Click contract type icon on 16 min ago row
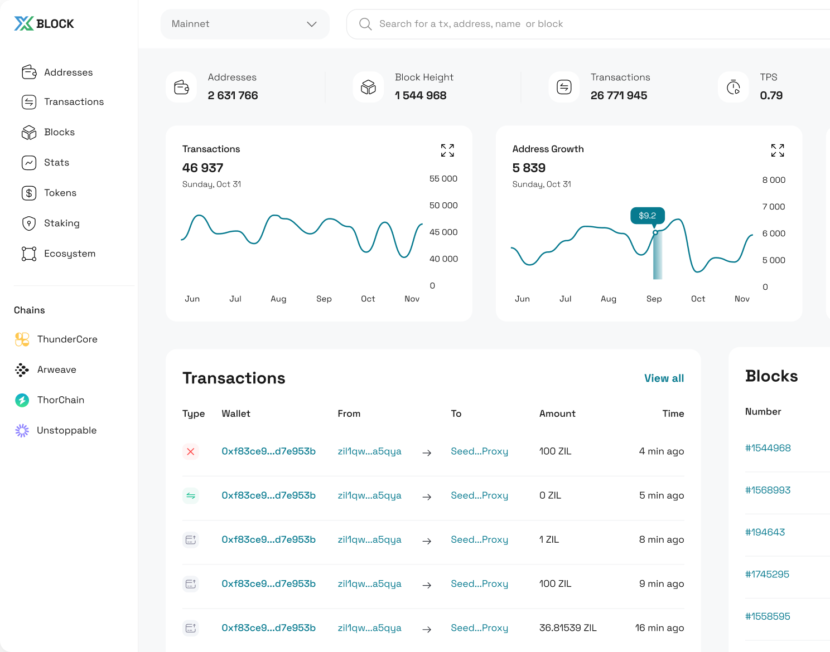 [191, 628]
